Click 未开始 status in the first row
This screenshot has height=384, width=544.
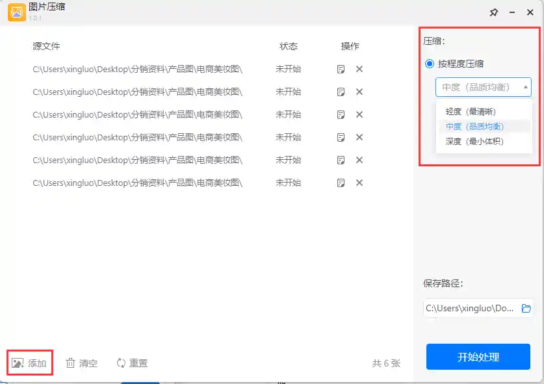tap(289, 69)
